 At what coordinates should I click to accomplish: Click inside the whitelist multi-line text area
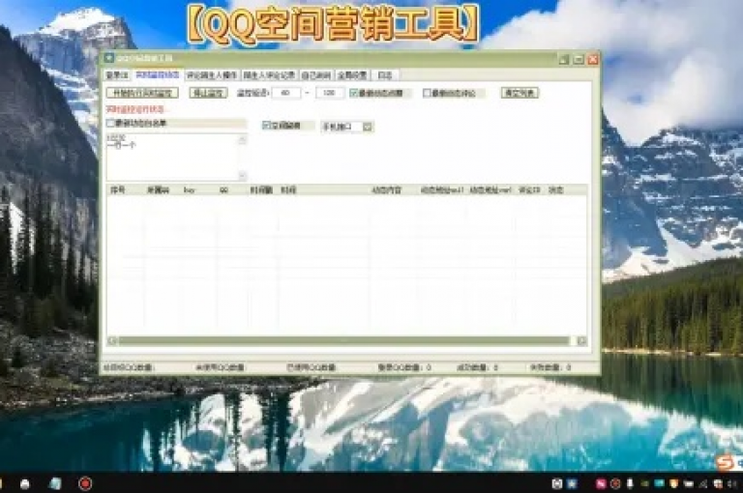[x=171, y=158]
